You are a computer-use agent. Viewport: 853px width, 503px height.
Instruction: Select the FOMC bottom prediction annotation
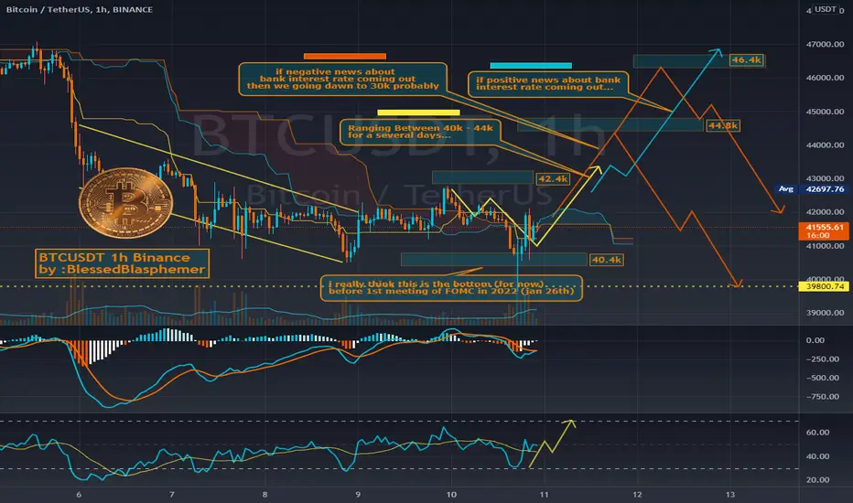[451, 288]
